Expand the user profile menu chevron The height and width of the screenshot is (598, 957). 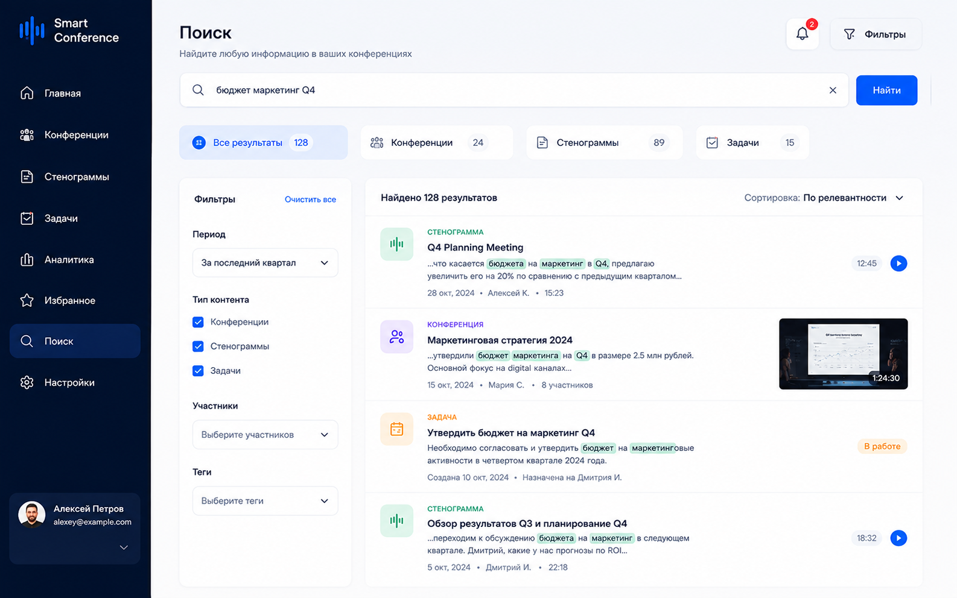[124, 547]
